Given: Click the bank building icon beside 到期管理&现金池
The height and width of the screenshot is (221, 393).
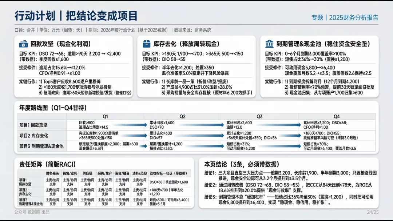Looking at the screenshot, I should [x=269, y=44].
